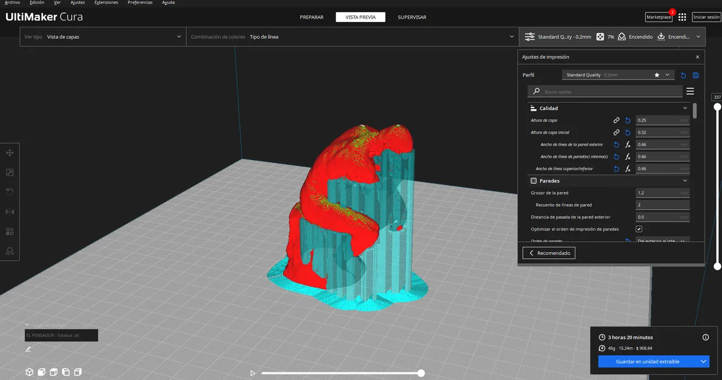The height and width of the screenshot is (380, 722).
Task: Click the Grosor de la pared value field
Action: (663, 193)
